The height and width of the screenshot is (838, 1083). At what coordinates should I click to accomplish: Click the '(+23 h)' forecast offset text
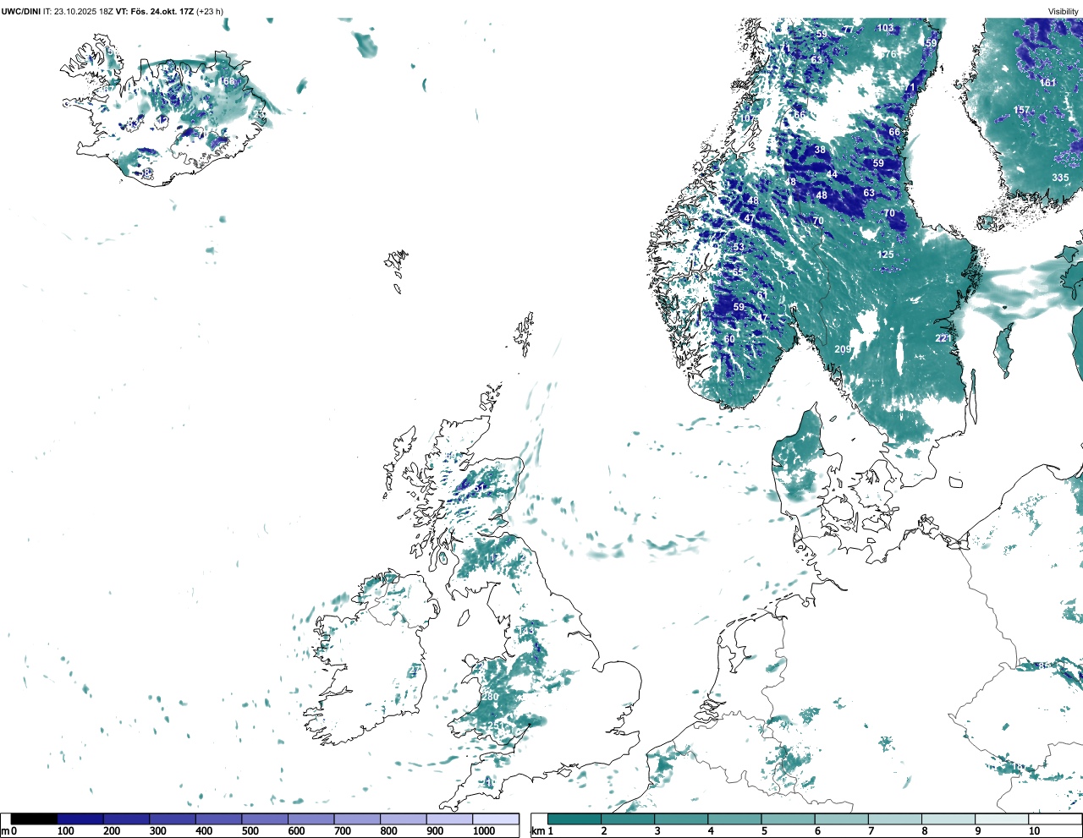pos(209,11)
